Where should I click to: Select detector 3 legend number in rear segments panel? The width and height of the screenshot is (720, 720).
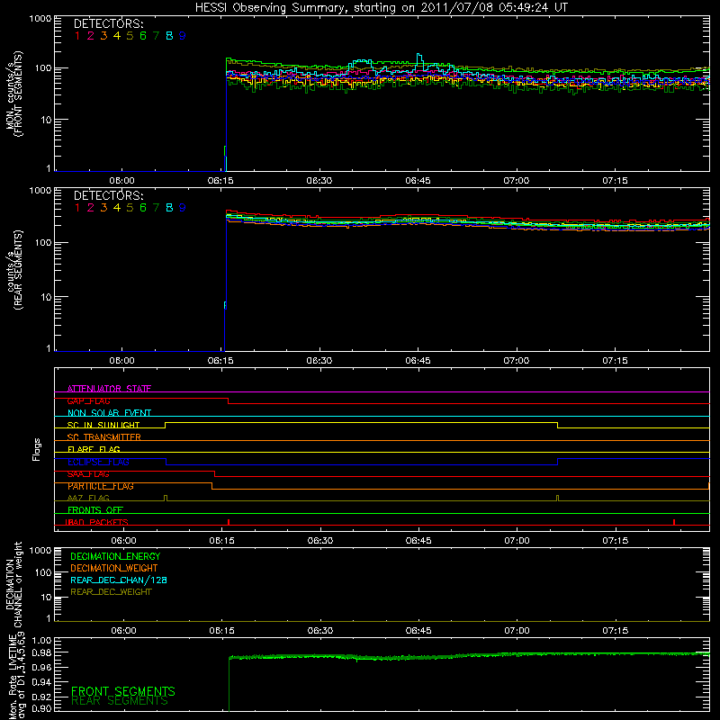pyautogui.click(x=103, y=208)
